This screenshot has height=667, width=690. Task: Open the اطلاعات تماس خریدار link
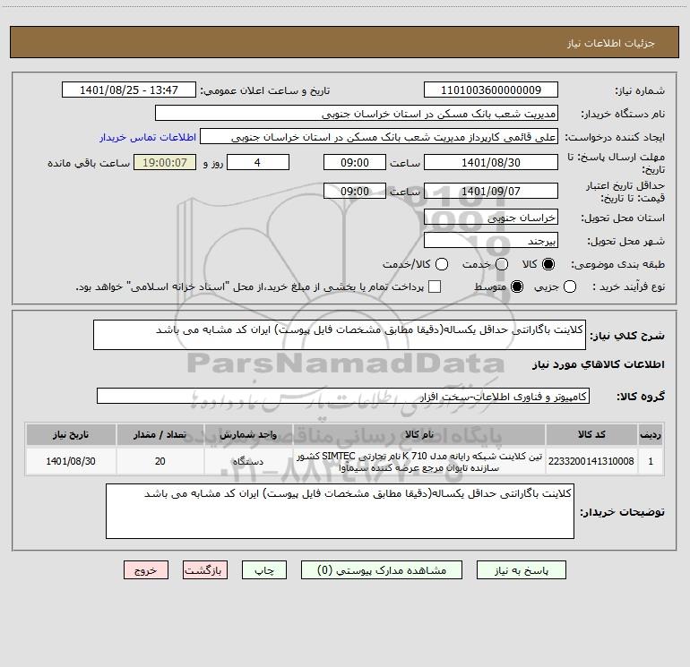point(148,137)
